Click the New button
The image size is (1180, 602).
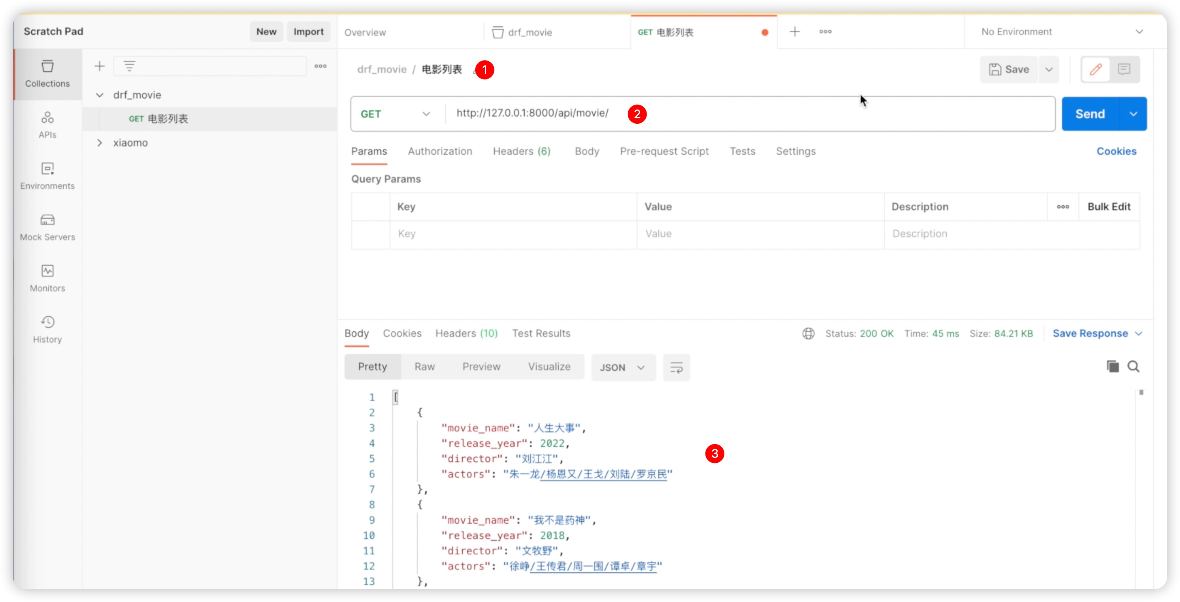coord(266,32)
